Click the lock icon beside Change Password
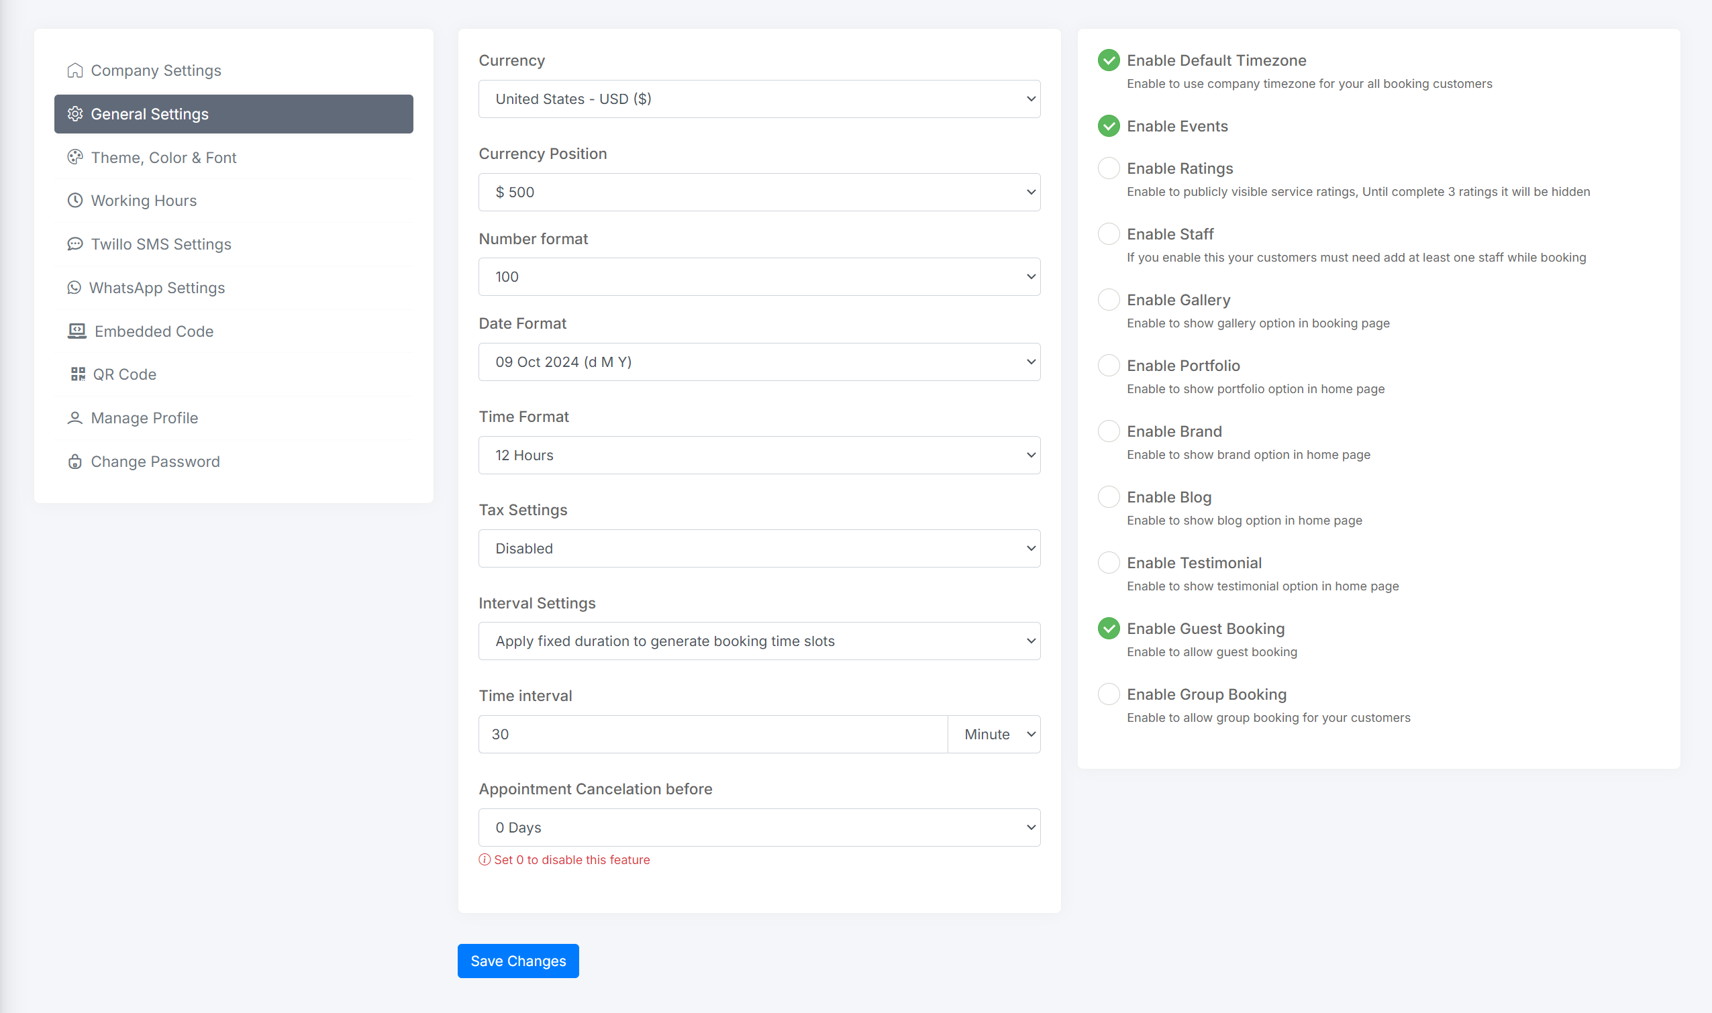The image size is (1712, 1013). [75, 462]
